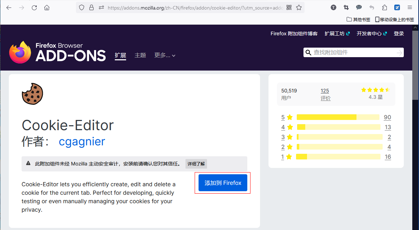This screenshot has height=230, width=419.
Task: Reload the current page
Action: tap(34, 8)
